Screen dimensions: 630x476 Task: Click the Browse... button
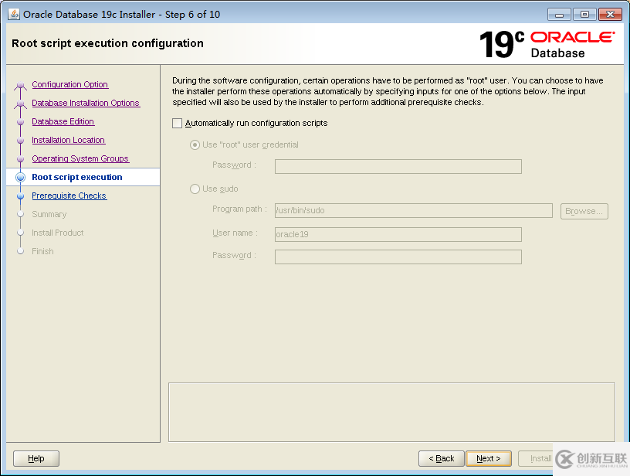click(584, 211)
